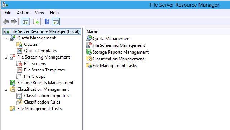Select File Server Resource Manager (Local) label

tap(45, 31)
